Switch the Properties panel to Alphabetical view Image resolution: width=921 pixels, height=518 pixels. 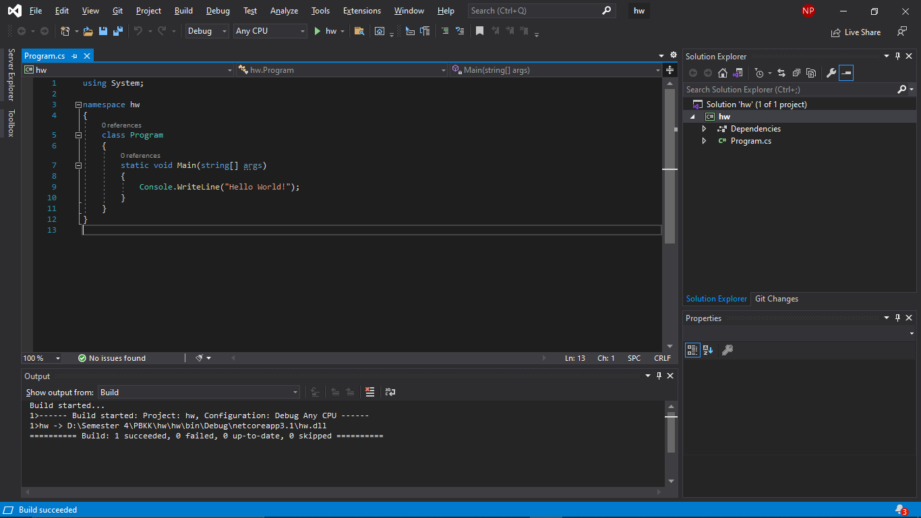click(707, 349)
